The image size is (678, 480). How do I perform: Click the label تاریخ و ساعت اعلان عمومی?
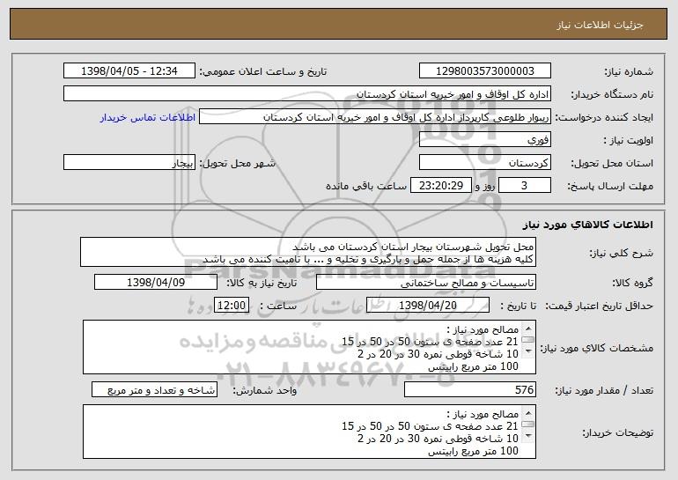click(262, 72)
